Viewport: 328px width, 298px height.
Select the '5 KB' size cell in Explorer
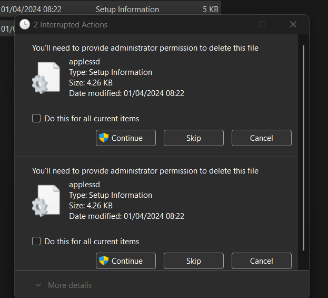pyautogui.click(x=211, y=9)
